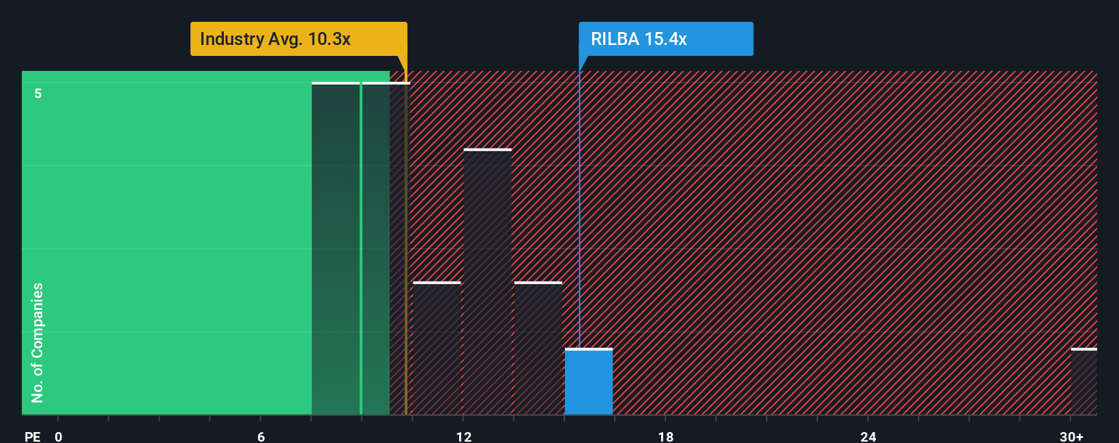Image resolution: width=1119 pixels, height=443 pixels.
Task: Click the y-axis value '5'
Action: point(38,93)
